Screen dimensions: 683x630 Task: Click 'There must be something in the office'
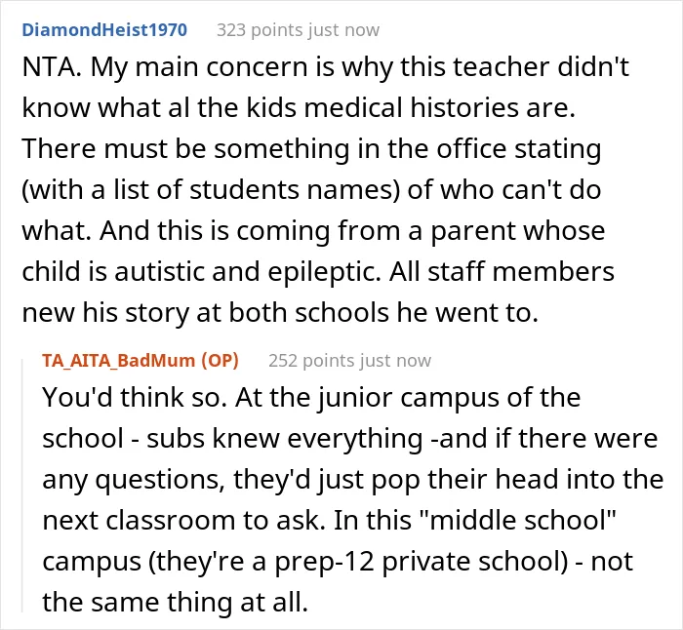[x=264, y=149]
